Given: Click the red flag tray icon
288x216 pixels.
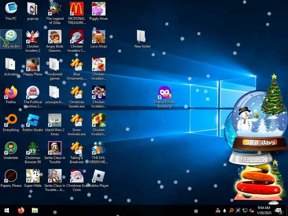Looking at the screenshot, I should pyautogui.click(x=218, y=210).
